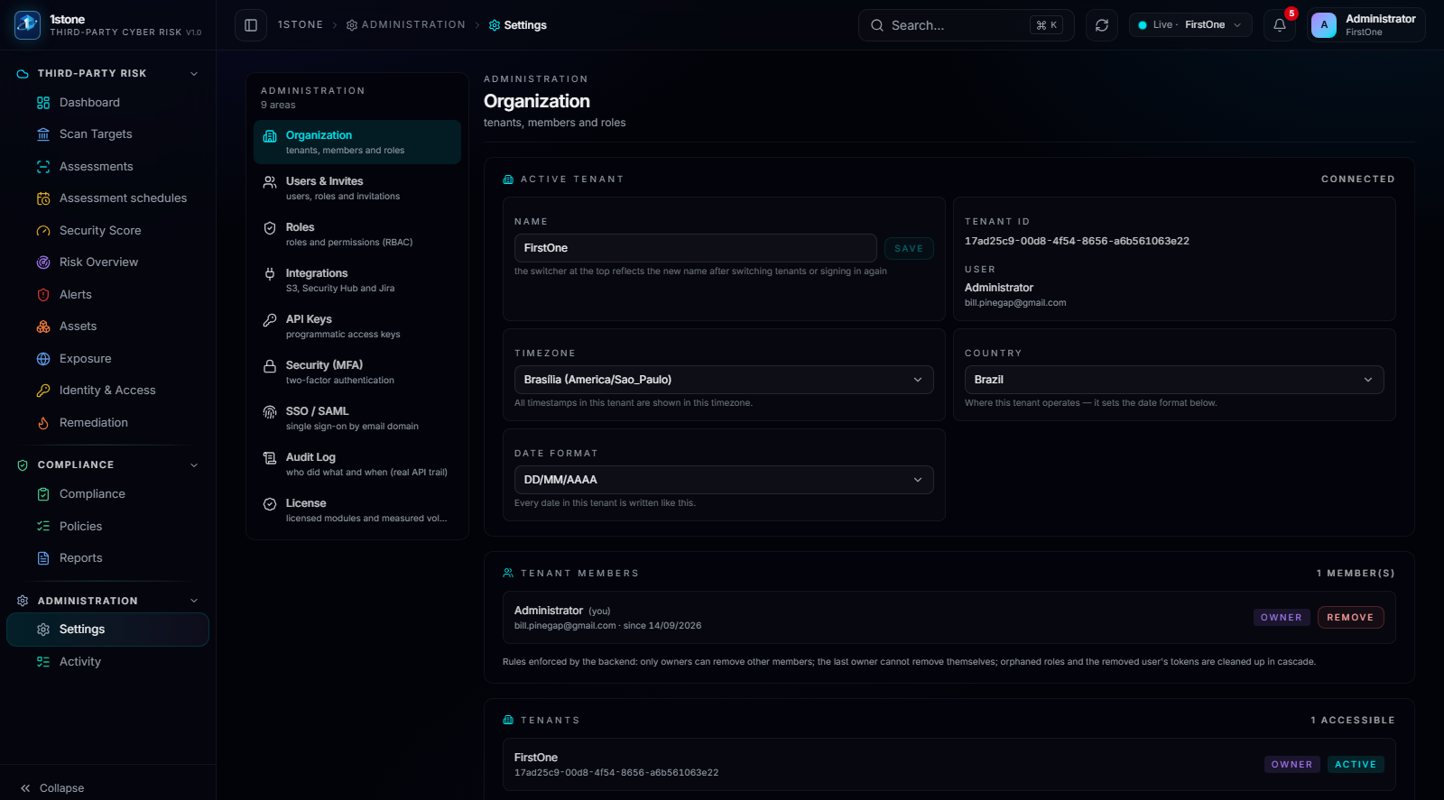Image resolution: width=1444 pixels, height=800 pixels.
Task: Collapse the Compliance section chevron
Action: click(194, 465)
